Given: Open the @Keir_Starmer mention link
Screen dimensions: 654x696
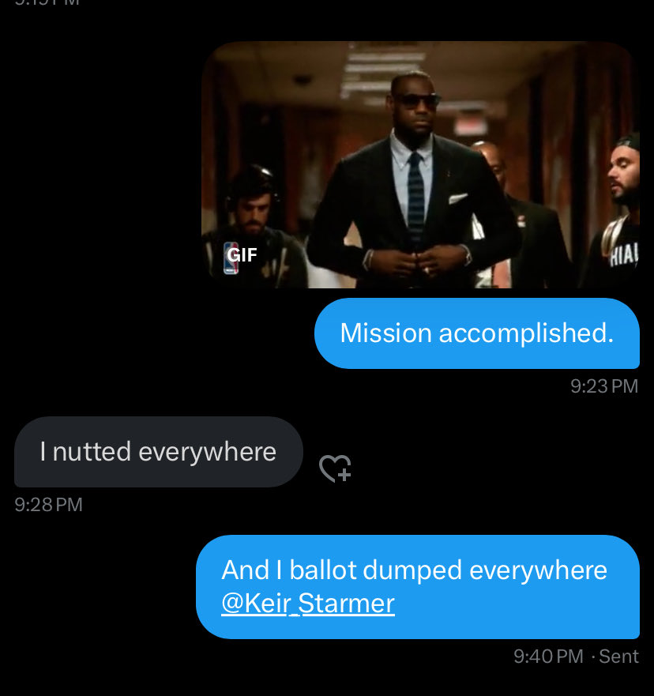Looking at the screenshot, I should click(308, 604).
